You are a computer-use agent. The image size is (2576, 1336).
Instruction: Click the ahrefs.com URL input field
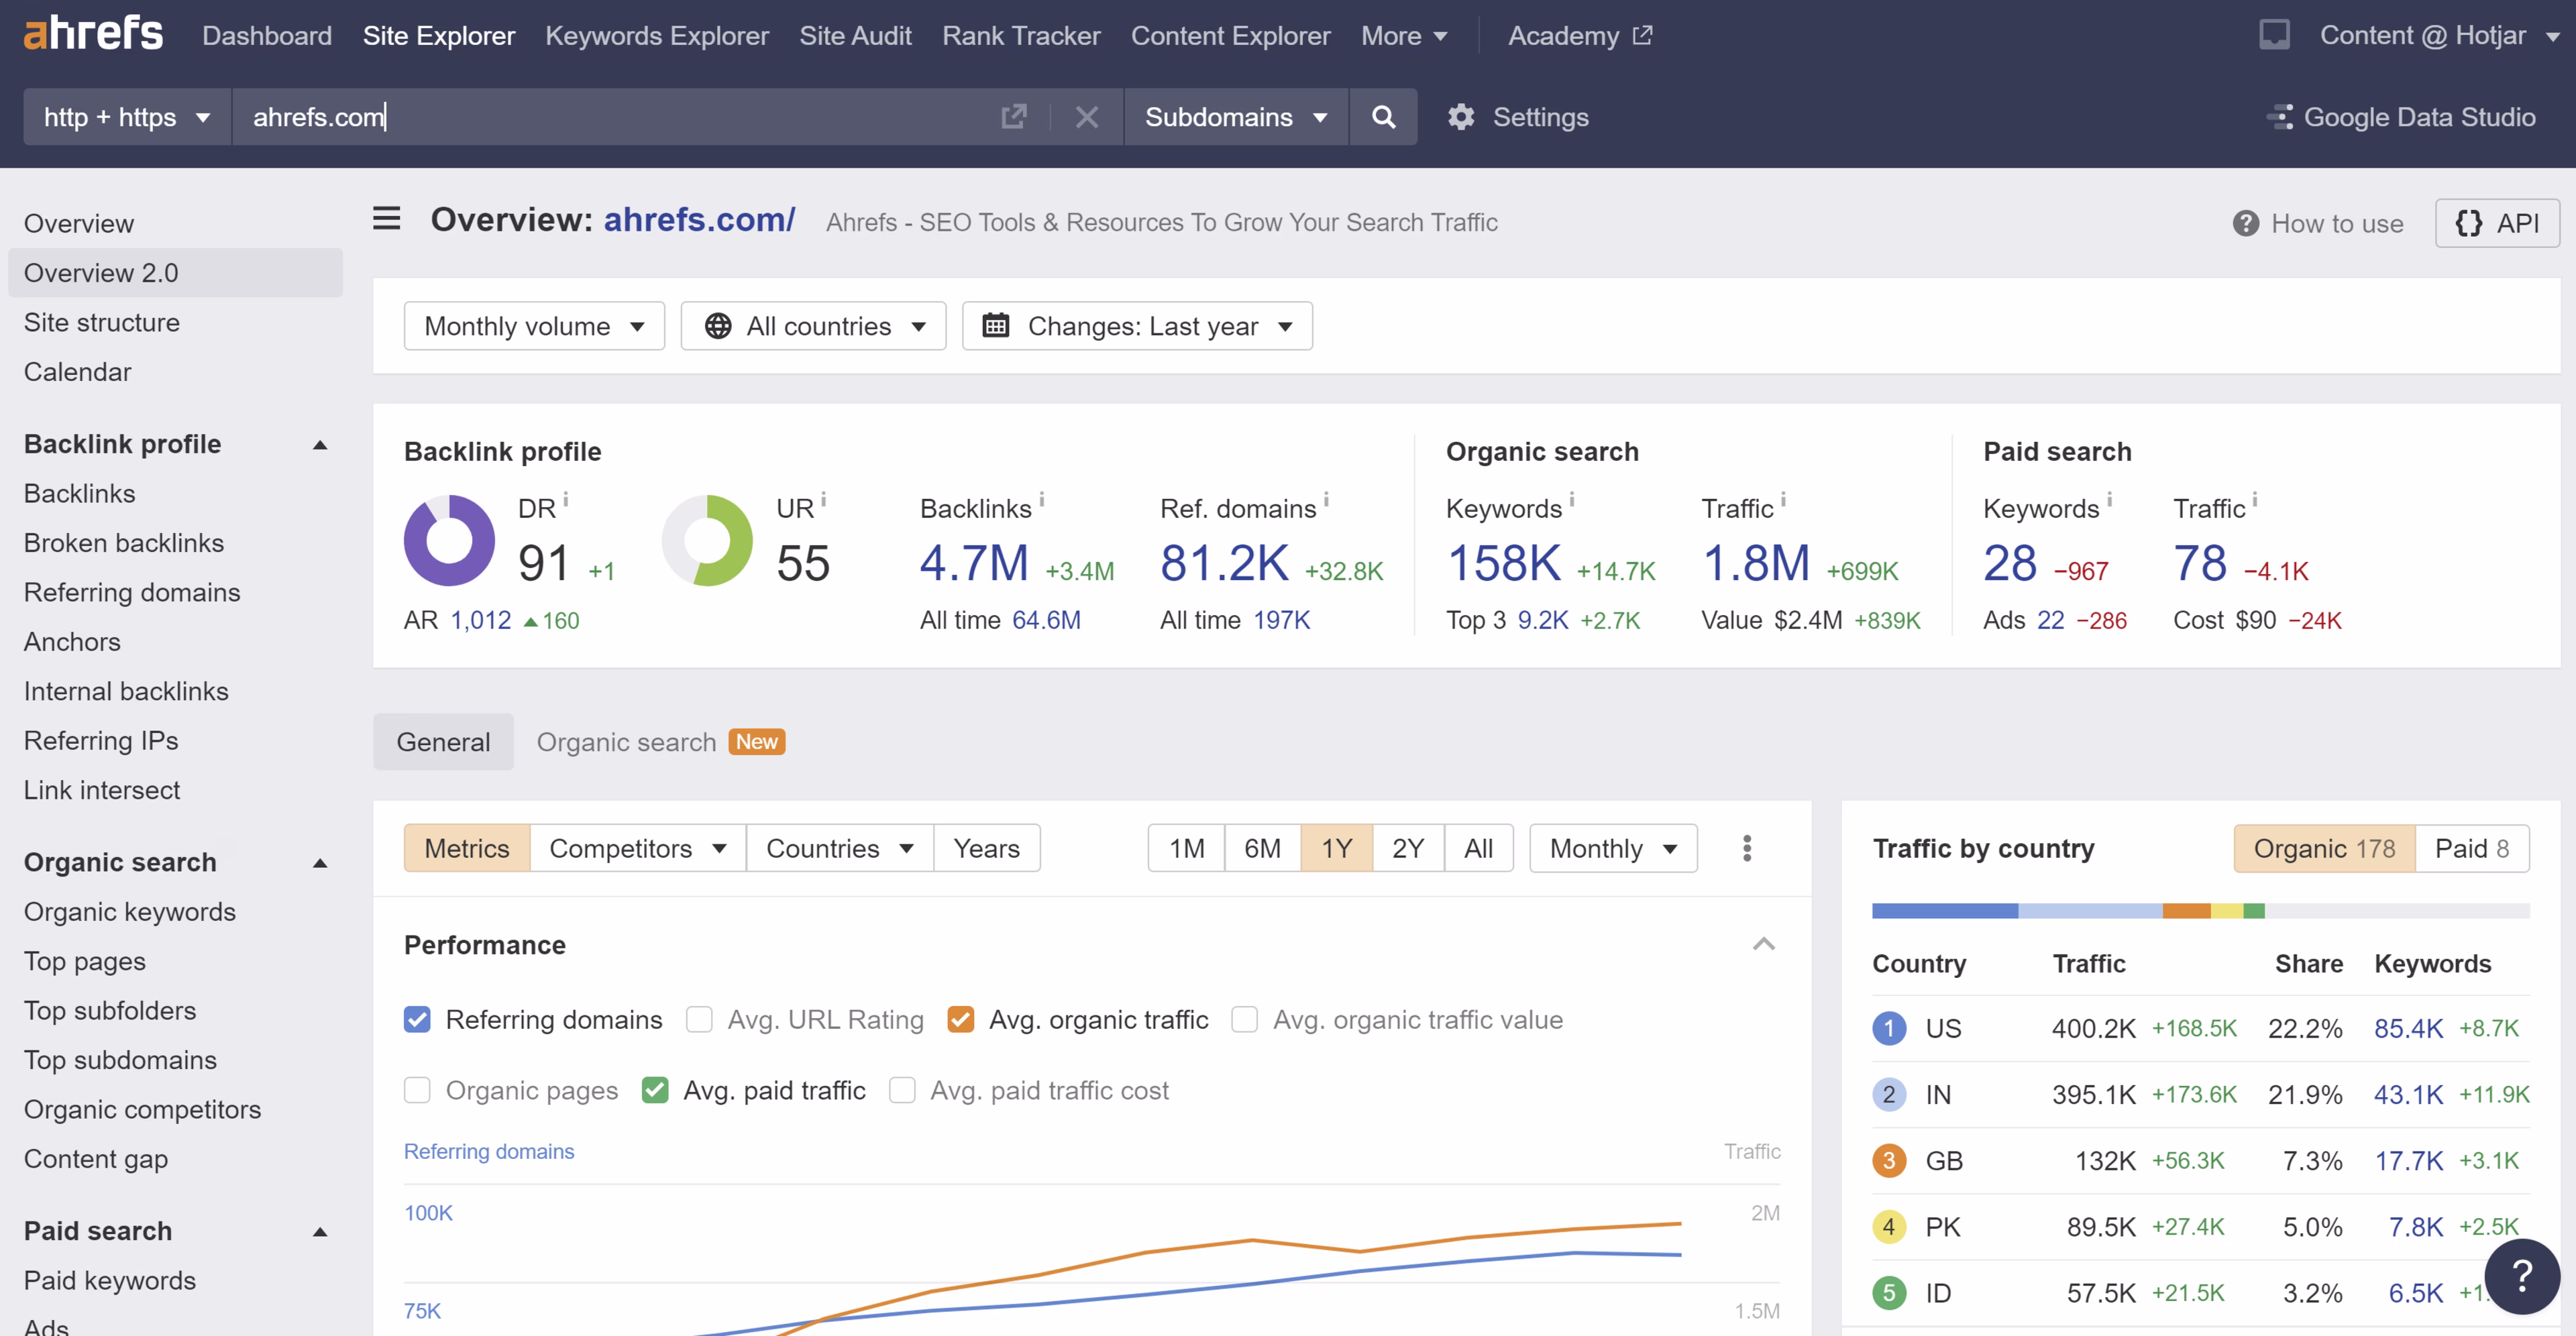pyautogui.click(x=600, y=117)
